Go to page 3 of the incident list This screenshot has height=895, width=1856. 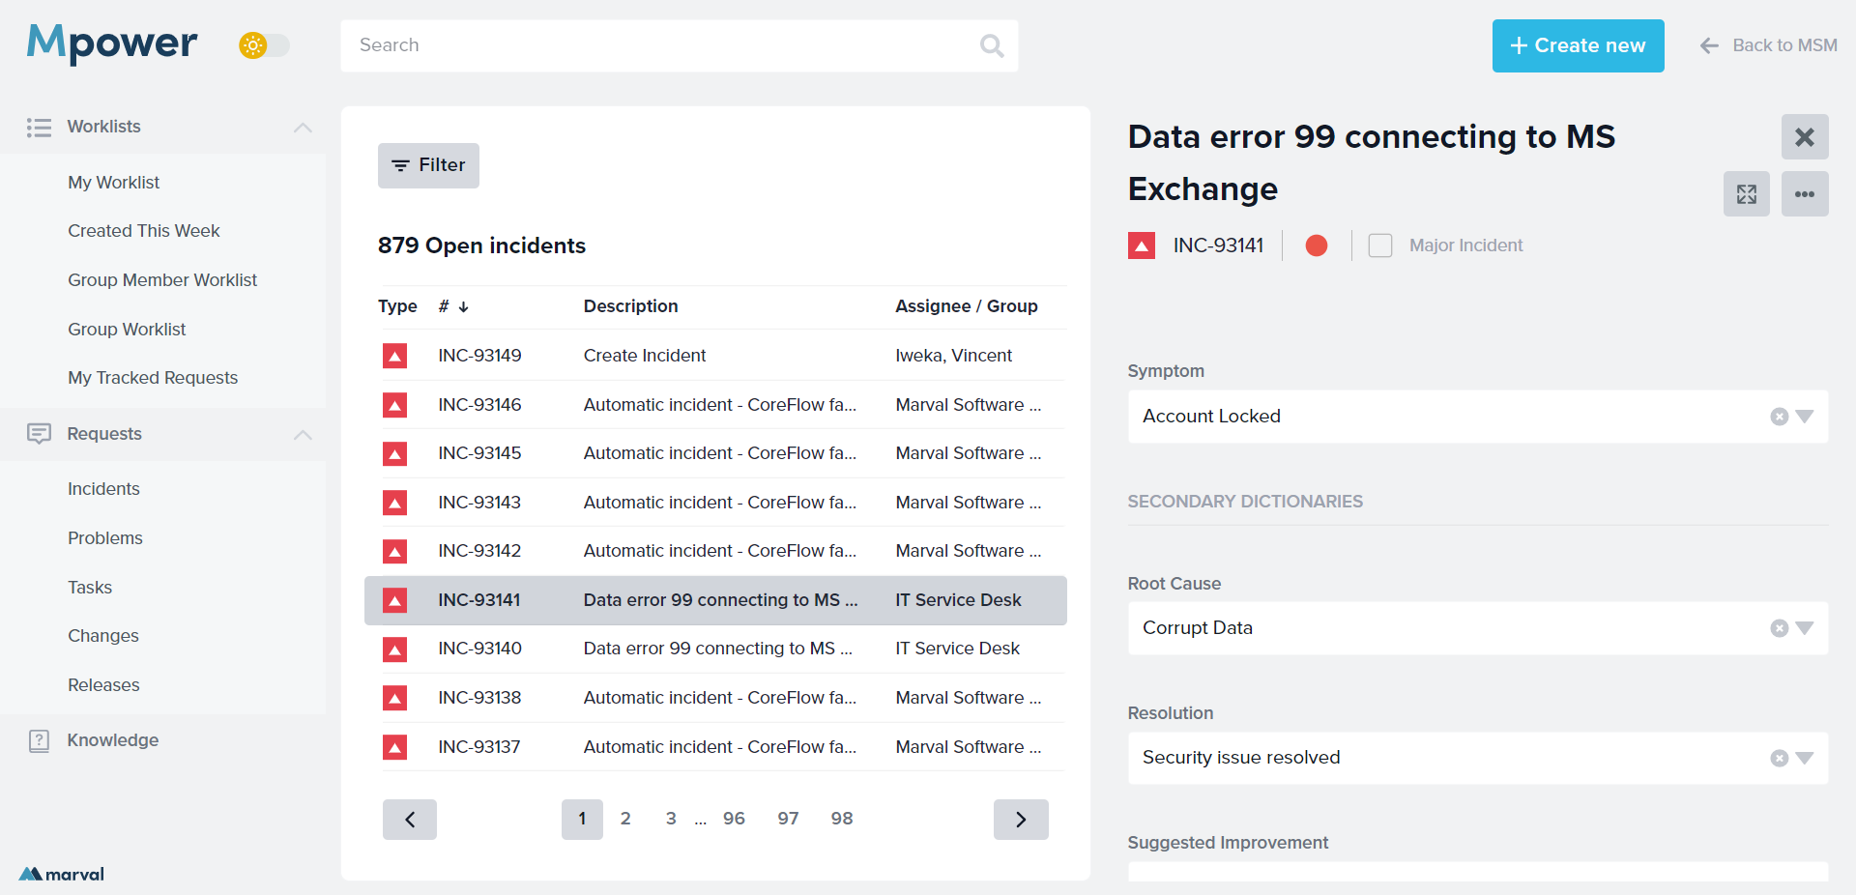pos(671,819)
